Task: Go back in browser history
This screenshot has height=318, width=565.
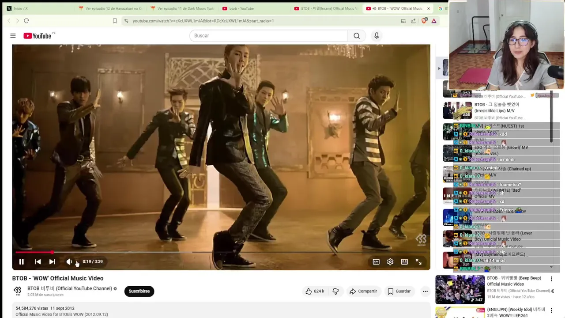Action: tap(9, 21)
